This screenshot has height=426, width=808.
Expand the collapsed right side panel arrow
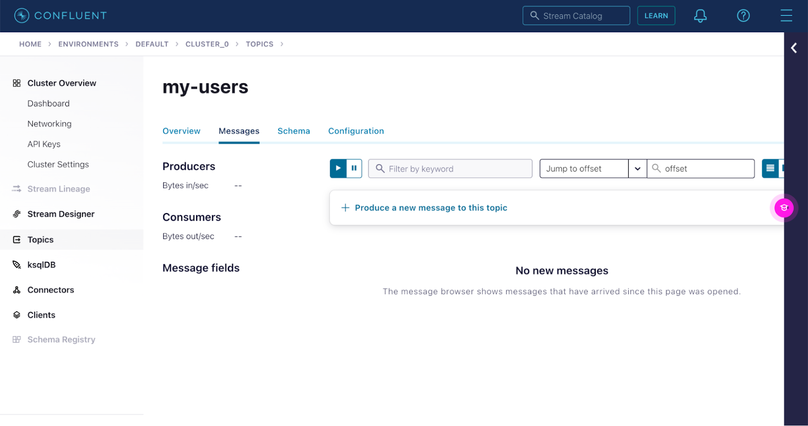tap(794, 48)
